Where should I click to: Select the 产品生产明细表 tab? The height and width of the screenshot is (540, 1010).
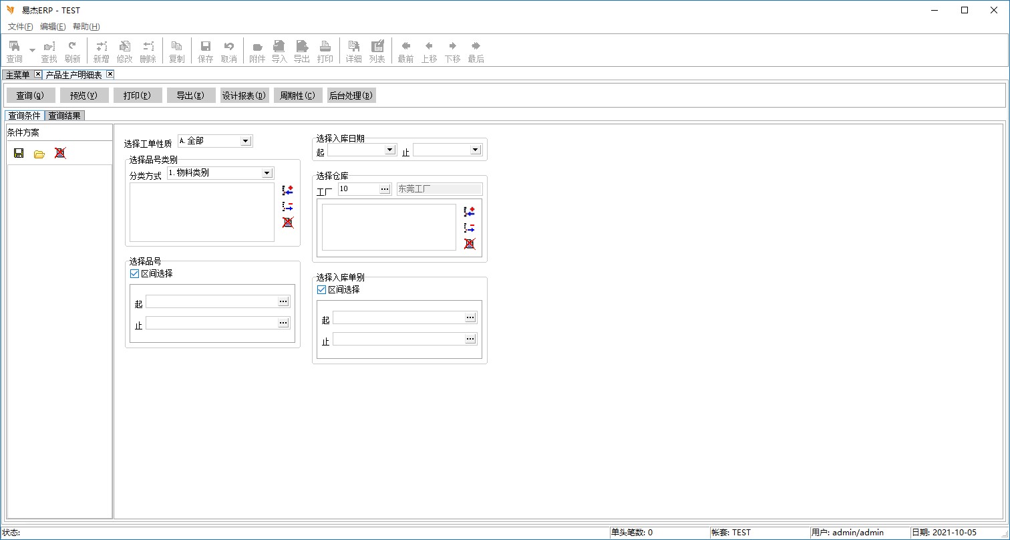pyautogui.click(x=73, y=75)
